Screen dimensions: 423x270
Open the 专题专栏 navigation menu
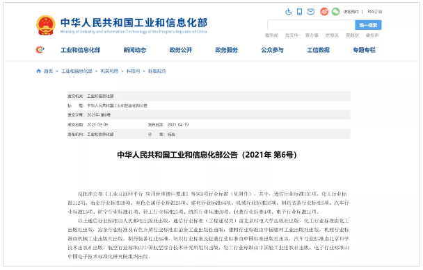364,50
